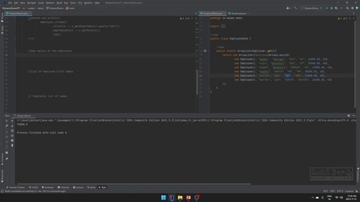Click StreamsDemo class in navigation breadcrumb
Screen dimensions: 360x202
pyautogui.click(x=55, y=8)
